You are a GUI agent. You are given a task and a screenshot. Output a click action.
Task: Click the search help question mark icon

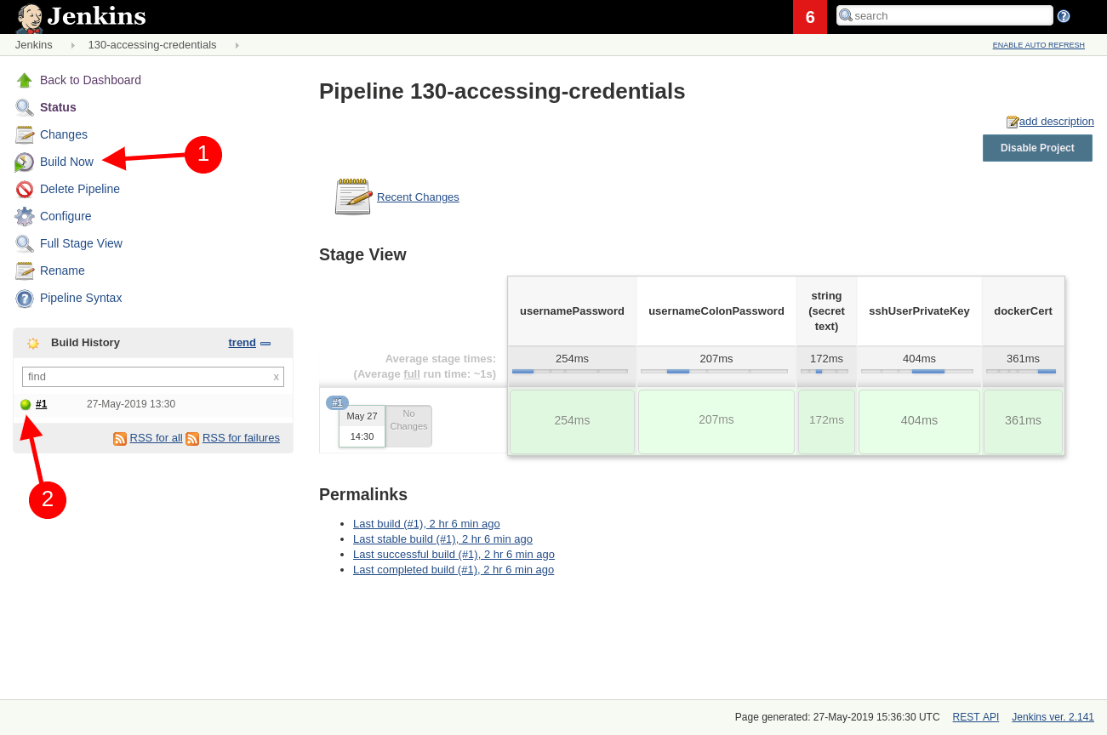pyautogui.click(x=1064, y=16)
